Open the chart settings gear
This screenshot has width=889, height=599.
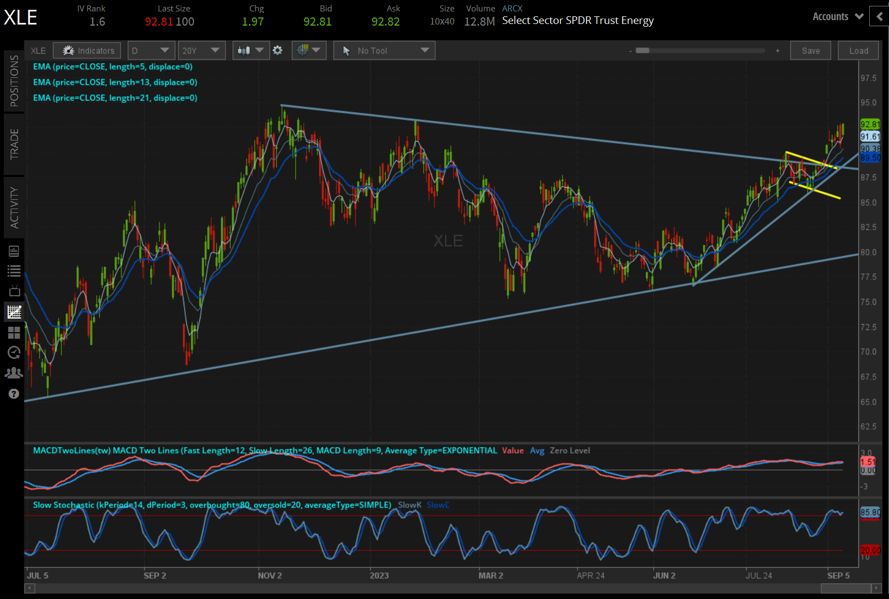pos(278,50)
